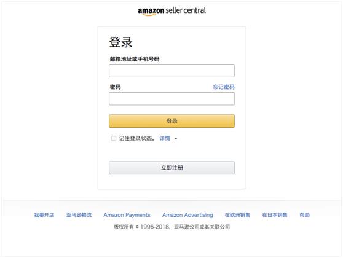
Task: Open the Amazon Payments footer link
Action: [x=127, y=215]
